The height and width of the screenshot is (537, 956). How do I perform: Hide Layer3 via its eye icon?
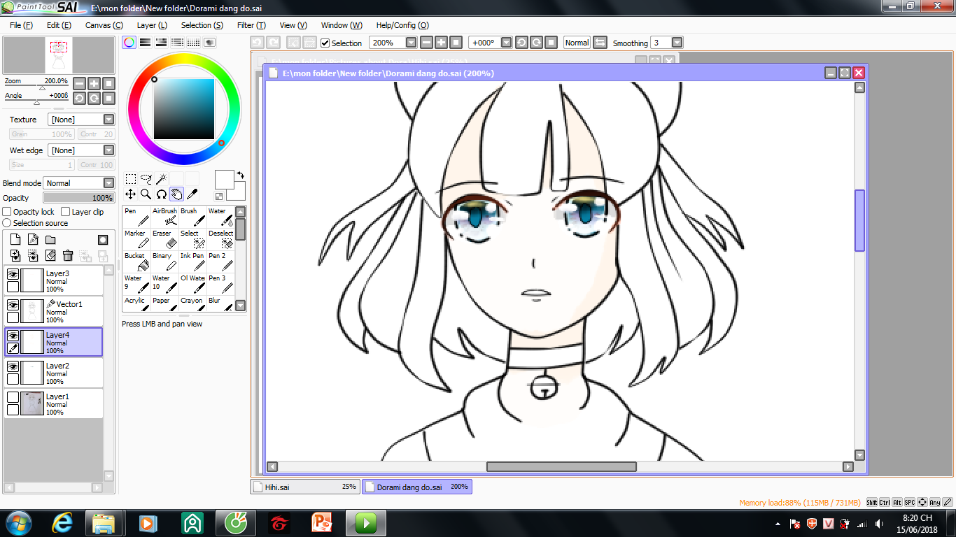[13, 275]
